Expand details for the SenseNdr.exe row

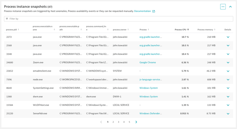coord(228,114)
